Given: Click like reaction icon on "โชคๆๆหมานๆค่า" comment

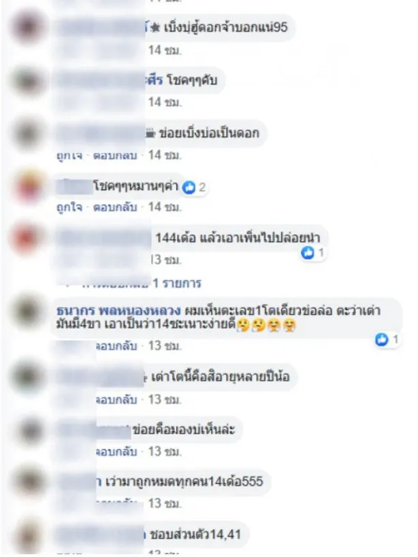Looking at the screenshot, I should [x=189, y=187].
